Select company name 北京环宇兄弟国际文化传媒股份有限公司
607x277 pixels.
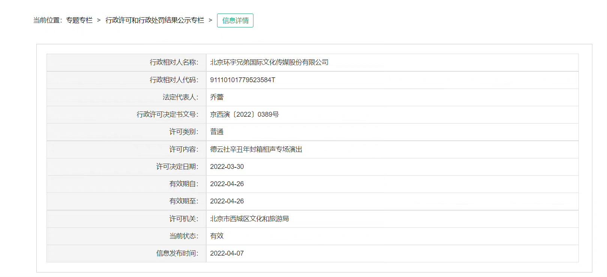[x=269, y=62]
